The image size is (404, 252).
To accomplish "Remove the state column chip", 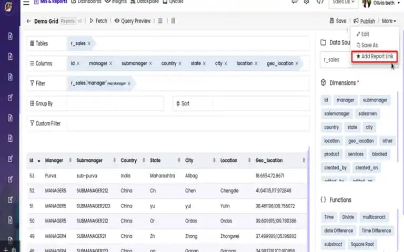I will pos(204,63).
